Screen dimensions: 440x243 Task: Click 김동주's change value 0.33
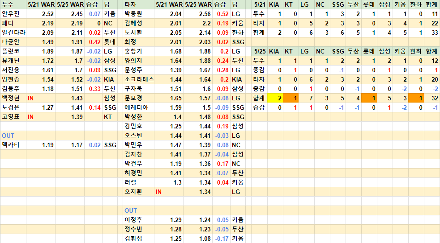click(94, 89)
